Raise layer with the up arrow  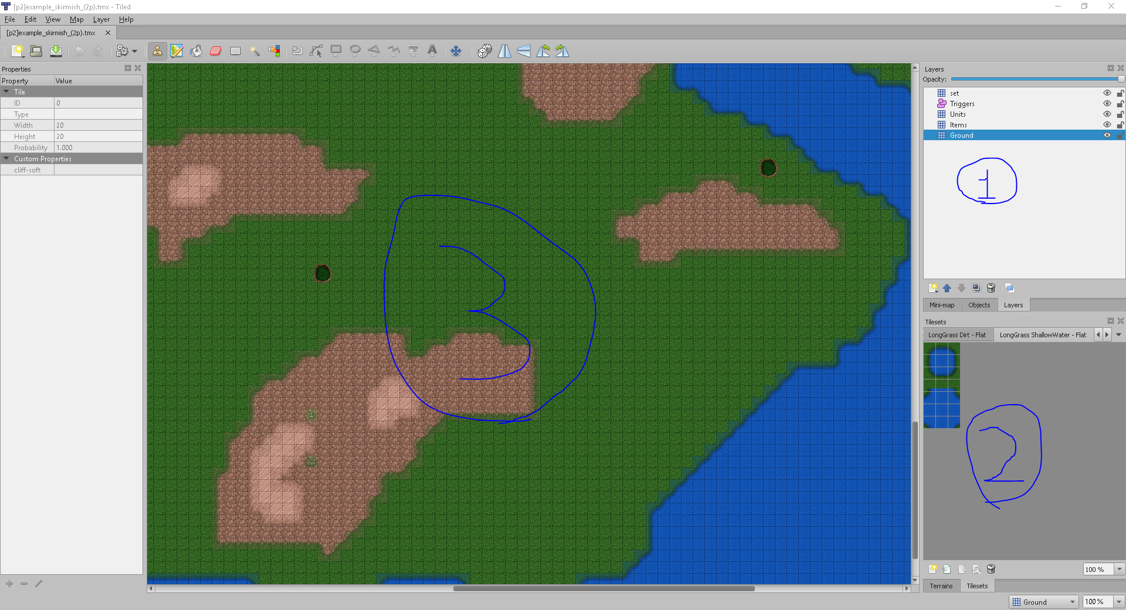[947, 288]
